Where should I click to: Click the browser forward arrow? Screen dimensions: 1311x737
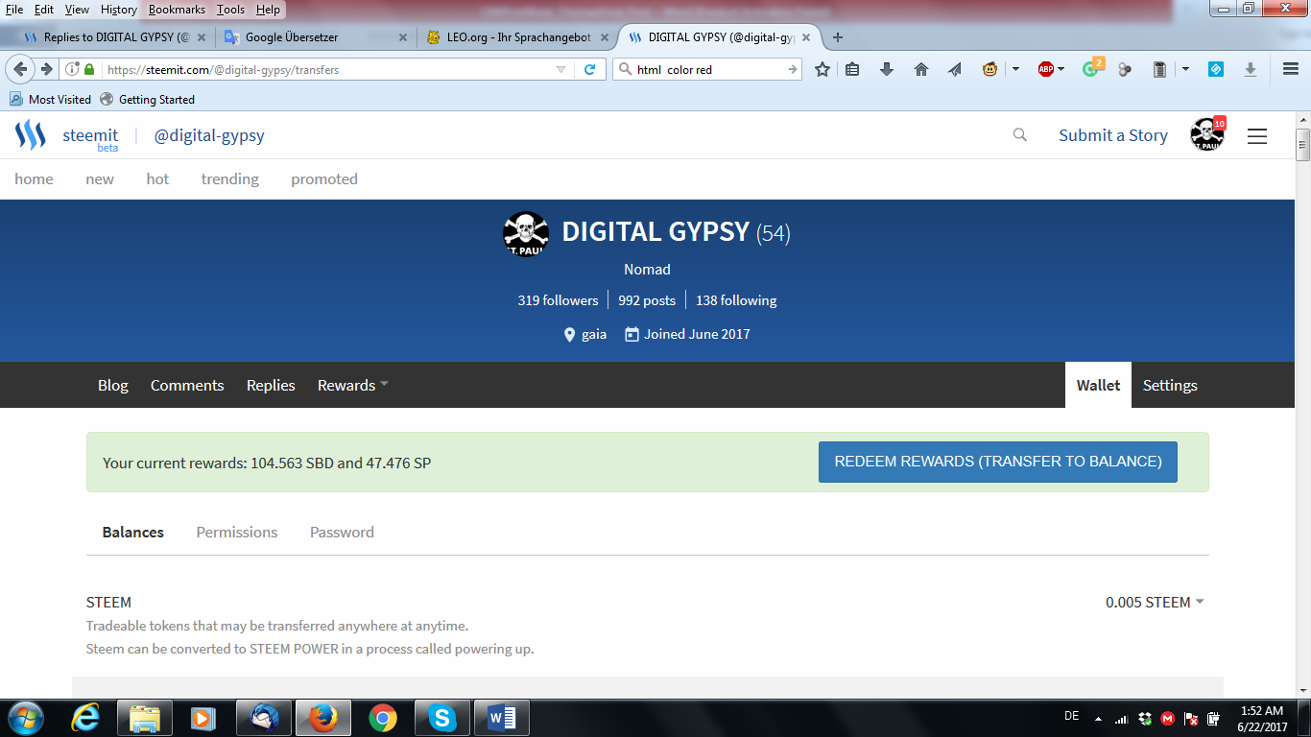(45, 69)
